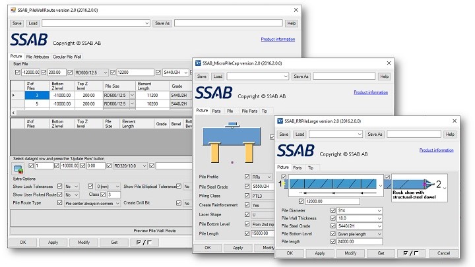Click RRPileLarge title bar app icon

coord(280,121)
